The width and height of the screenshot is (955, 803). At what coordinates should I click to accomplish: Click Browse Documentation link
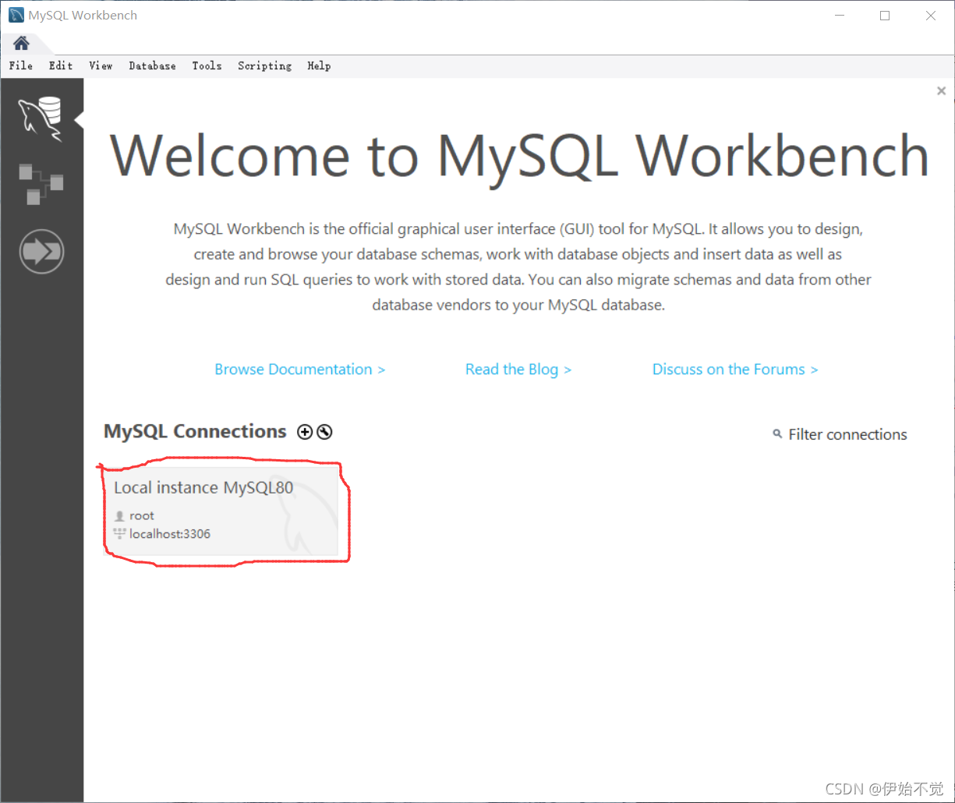tap(300, 370)
